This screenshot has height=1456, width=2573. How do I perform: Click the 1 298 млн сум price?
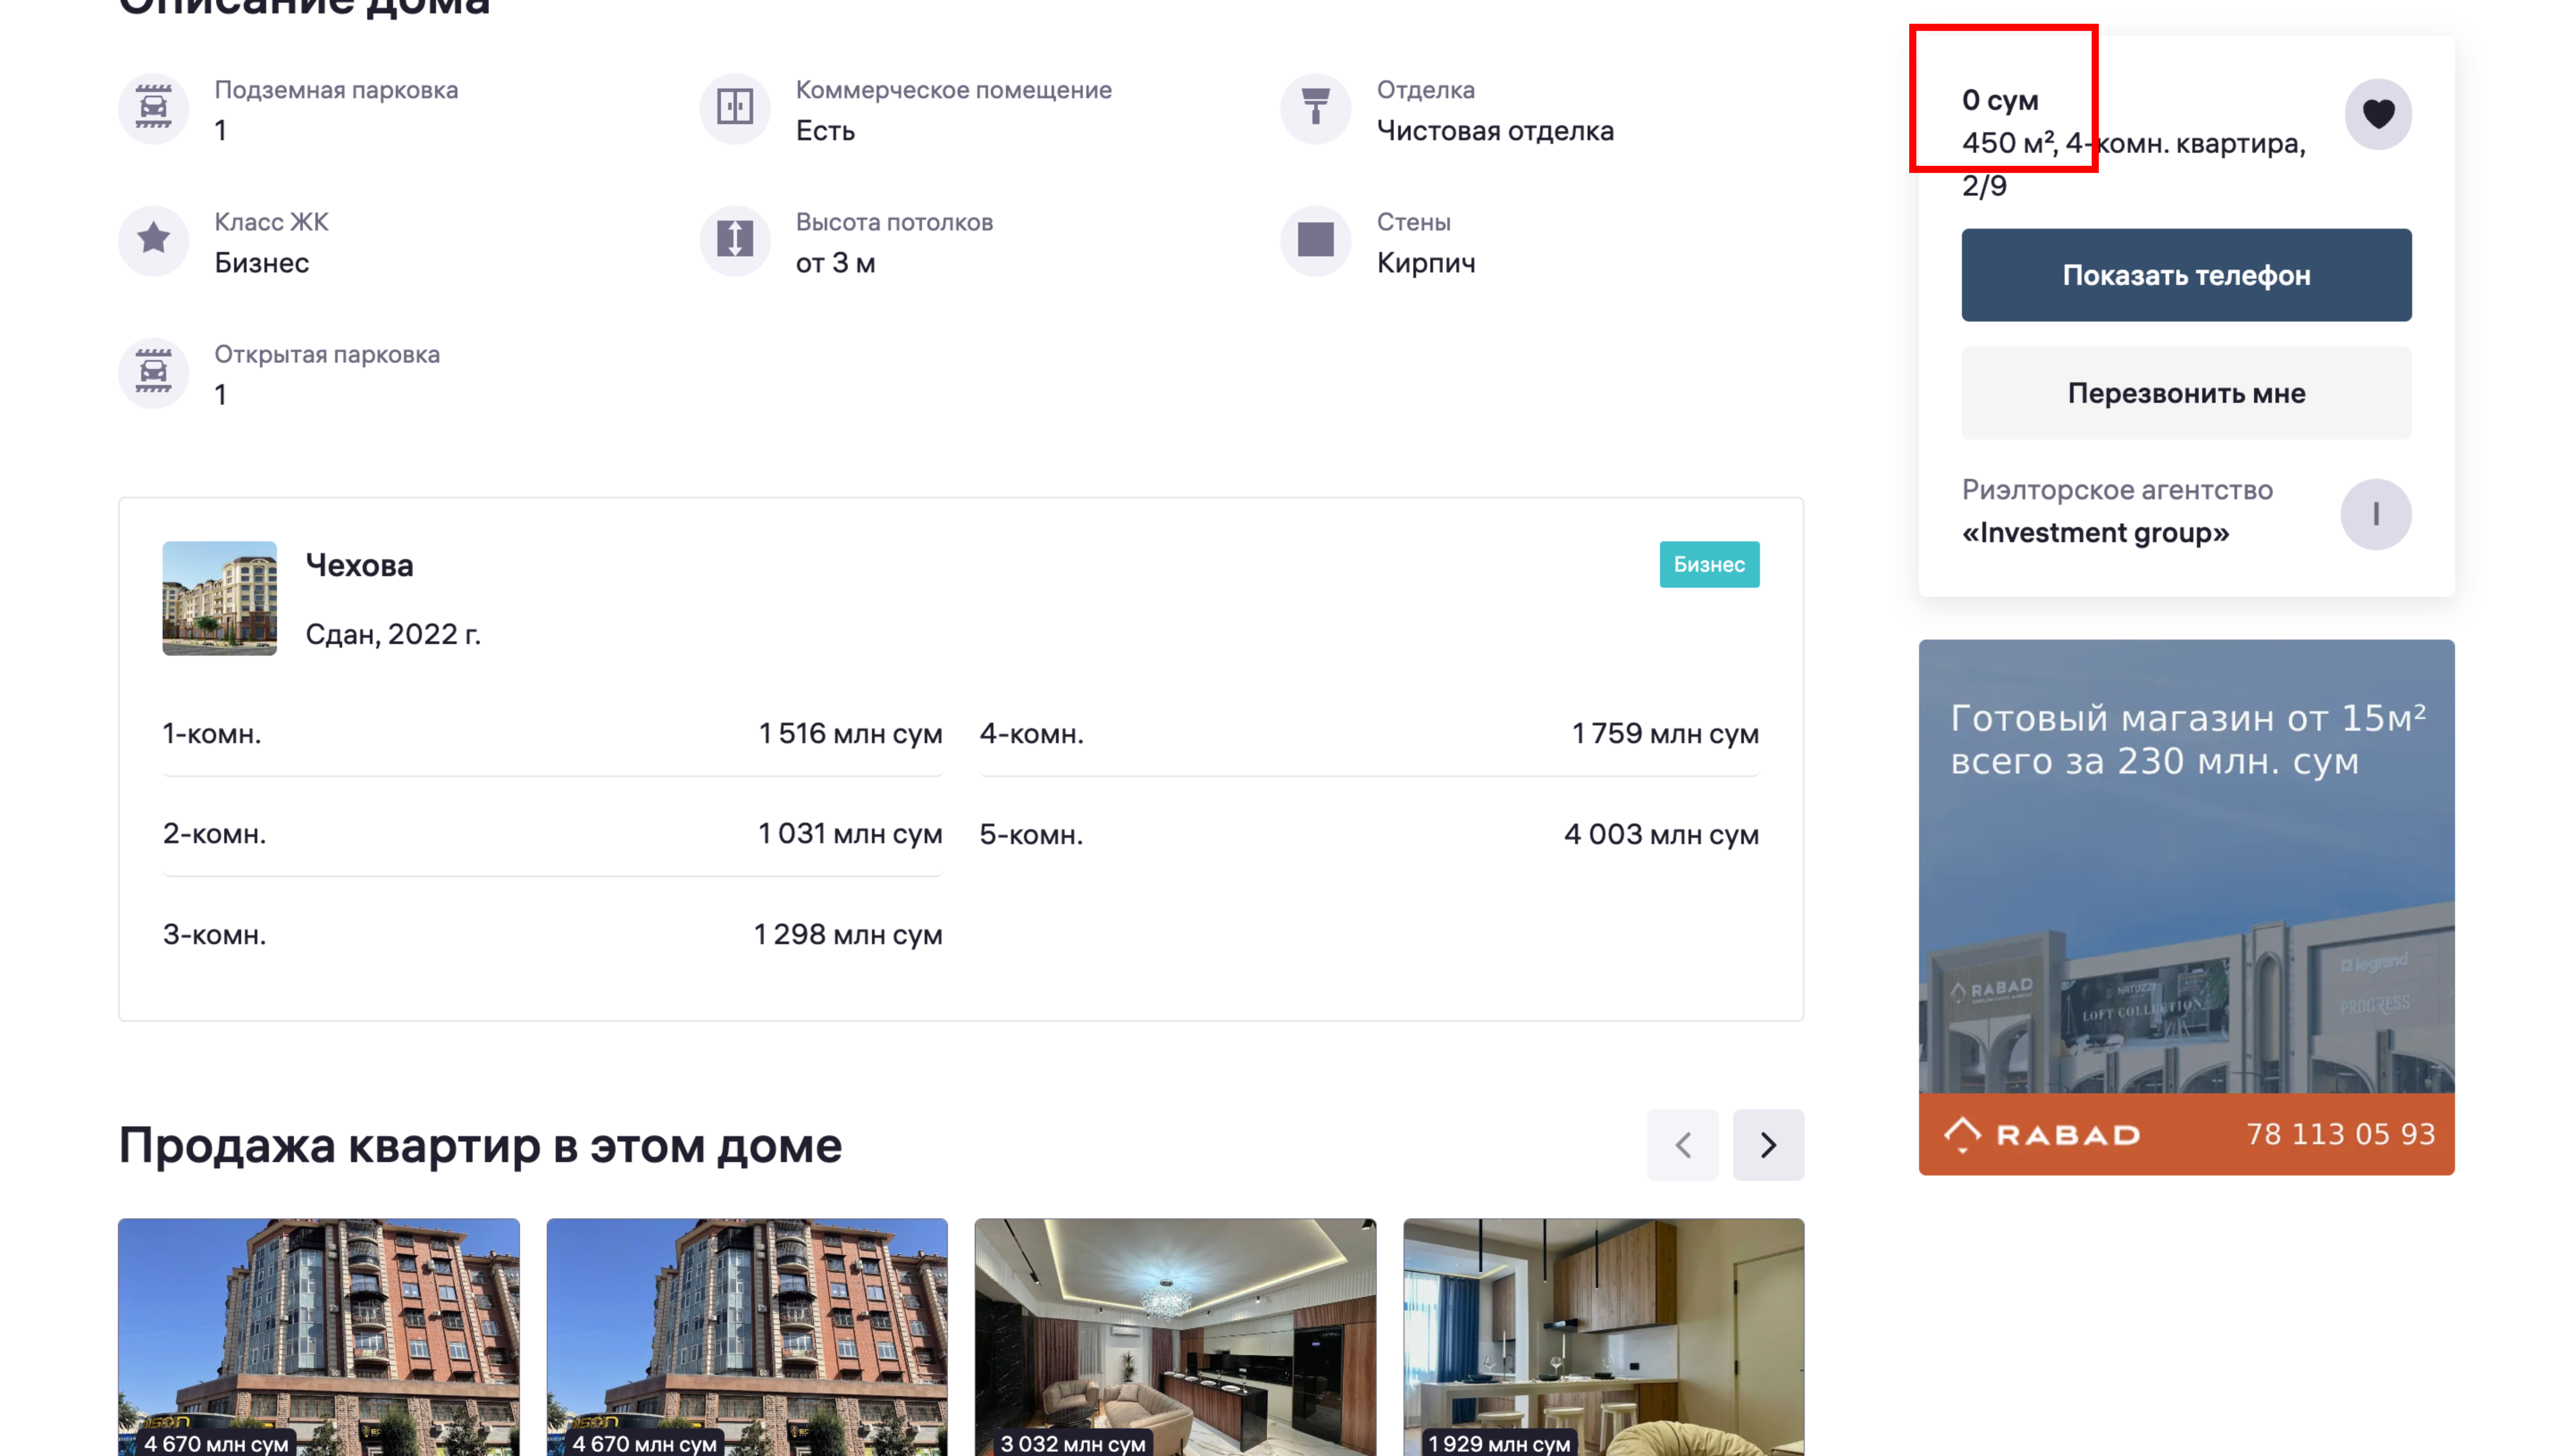(847, 935)
